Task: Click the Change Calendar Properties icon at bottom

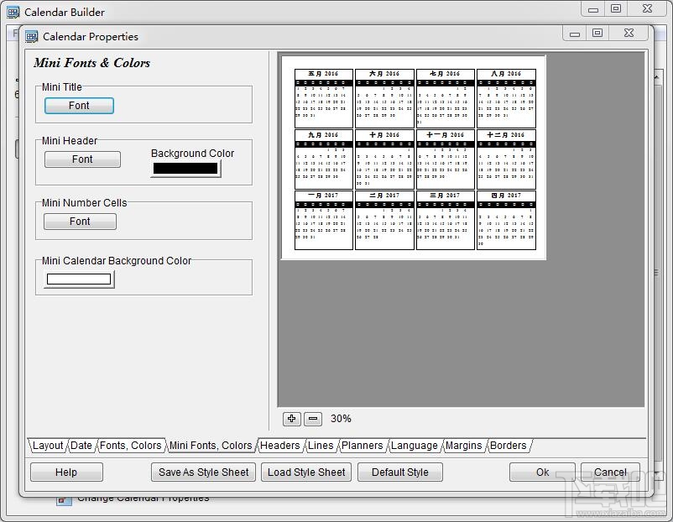Action: click(65, 498)
